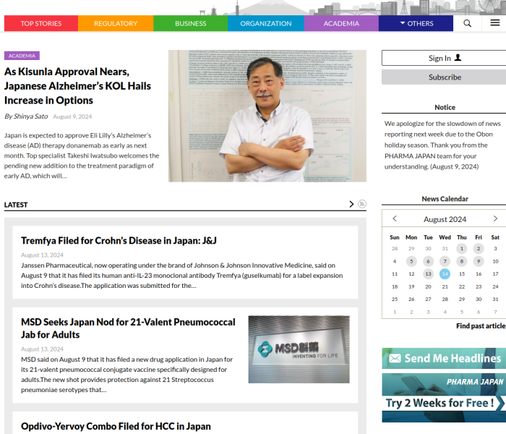The height and width of the screenshot is (434, 506).
Task: Go to previous month in News Calendar
Action: point(394,218)
